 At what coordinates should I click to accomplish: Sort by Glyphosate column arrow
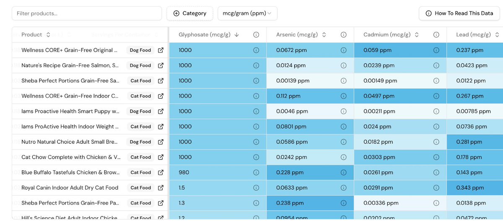[x=237, y=35]
